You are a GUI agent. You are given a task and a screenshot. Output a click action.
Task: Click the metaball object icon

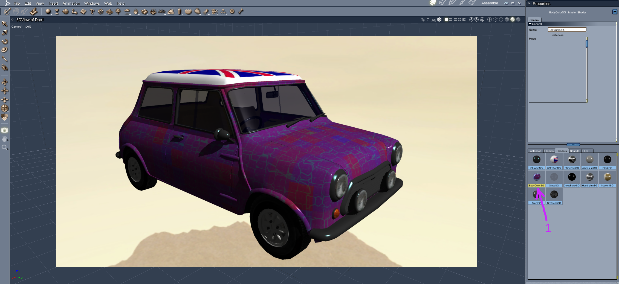tap(74, 11)
